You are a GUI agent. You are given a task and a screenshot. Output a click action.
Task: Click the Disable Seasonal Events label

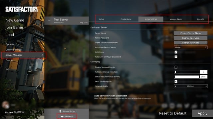tap(105, 67)
